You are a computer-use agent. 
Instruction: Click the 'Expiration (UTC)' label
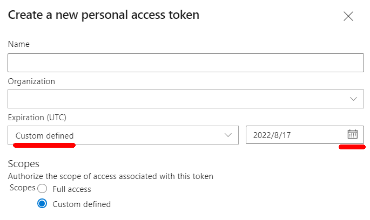pyautogui.click(x=37, y=118)
